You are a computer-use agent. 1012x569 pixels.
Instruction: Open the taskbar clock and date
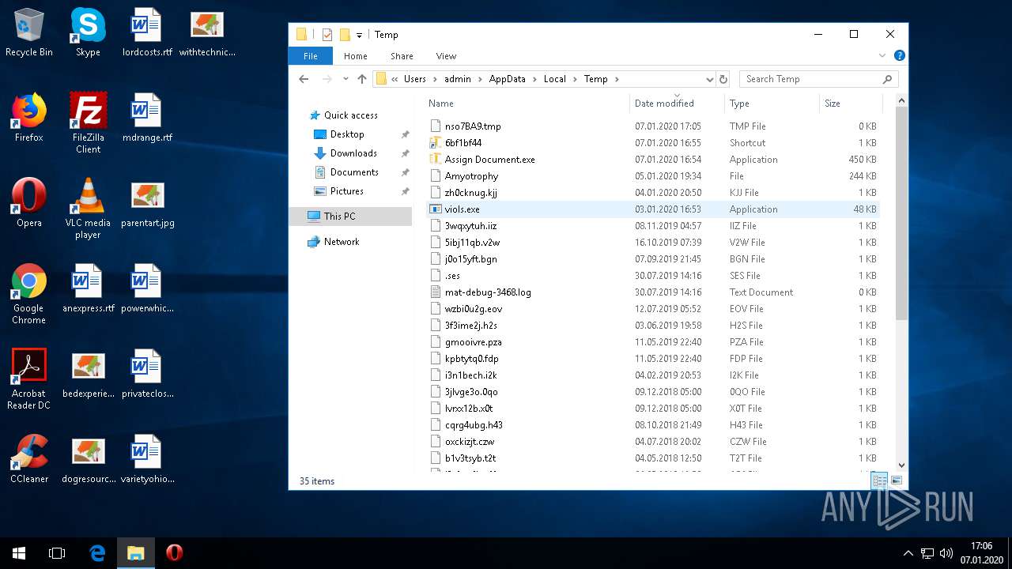coord(980,553)
